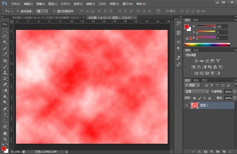Select the Lasso tool
Screen dimensions: 237x154
click(x=5, y=36)
